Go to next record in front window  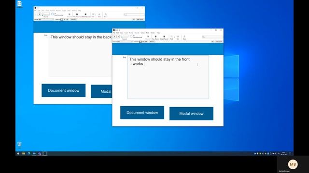click(x=118, y=37)
